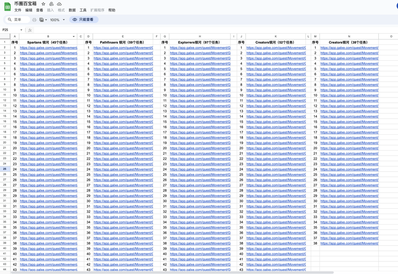Select column E header
Image resolution: width=398 pixels, height=274 pixels.
click(x=123, y=36)
